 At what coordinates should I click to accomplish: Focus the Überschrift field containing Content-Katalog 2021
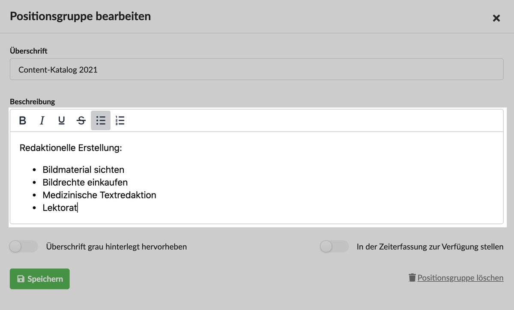click(257, 69)
